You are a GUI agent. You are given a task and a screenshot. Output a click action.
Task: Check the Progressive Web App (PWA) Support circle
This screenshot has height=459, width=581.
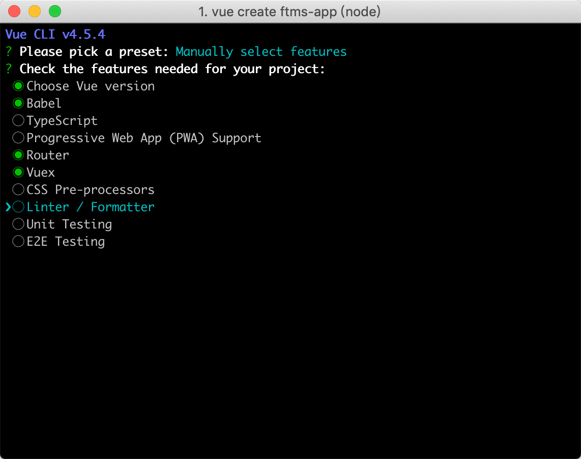click(x=19, y=138)
